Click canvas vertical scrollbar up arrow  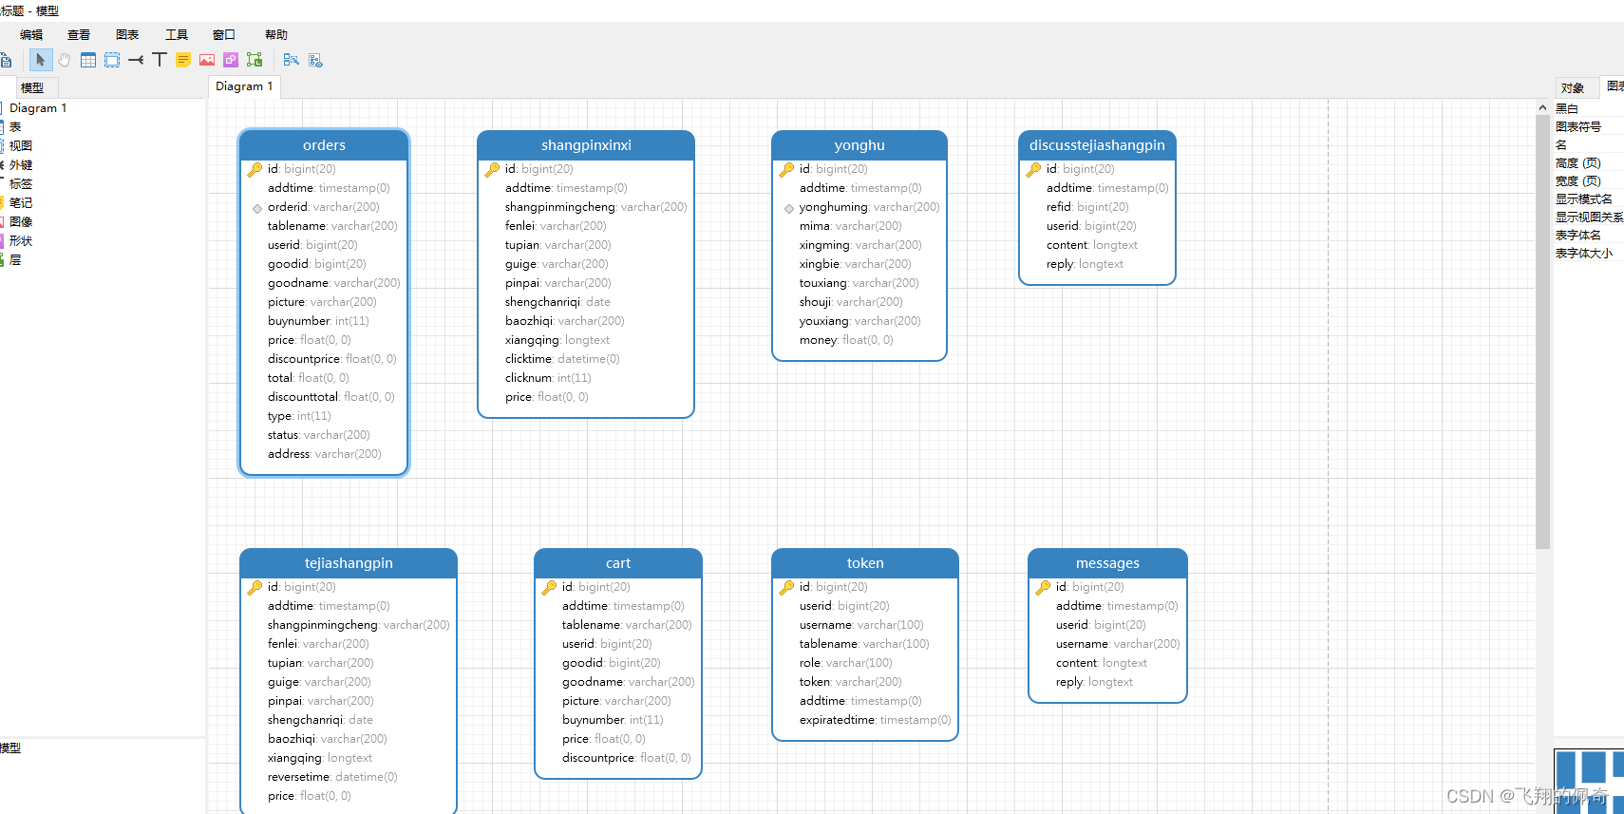[x=1542, y=107]
